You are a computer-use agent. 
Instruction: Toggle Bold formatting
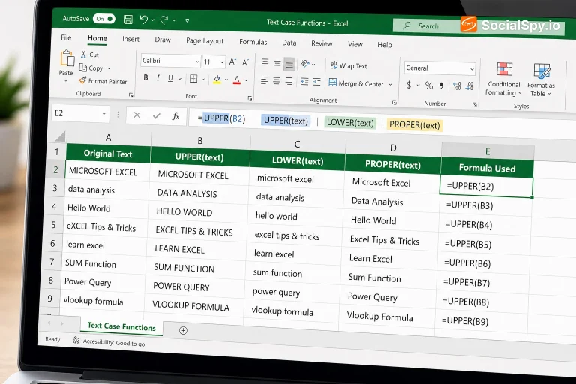145,77
